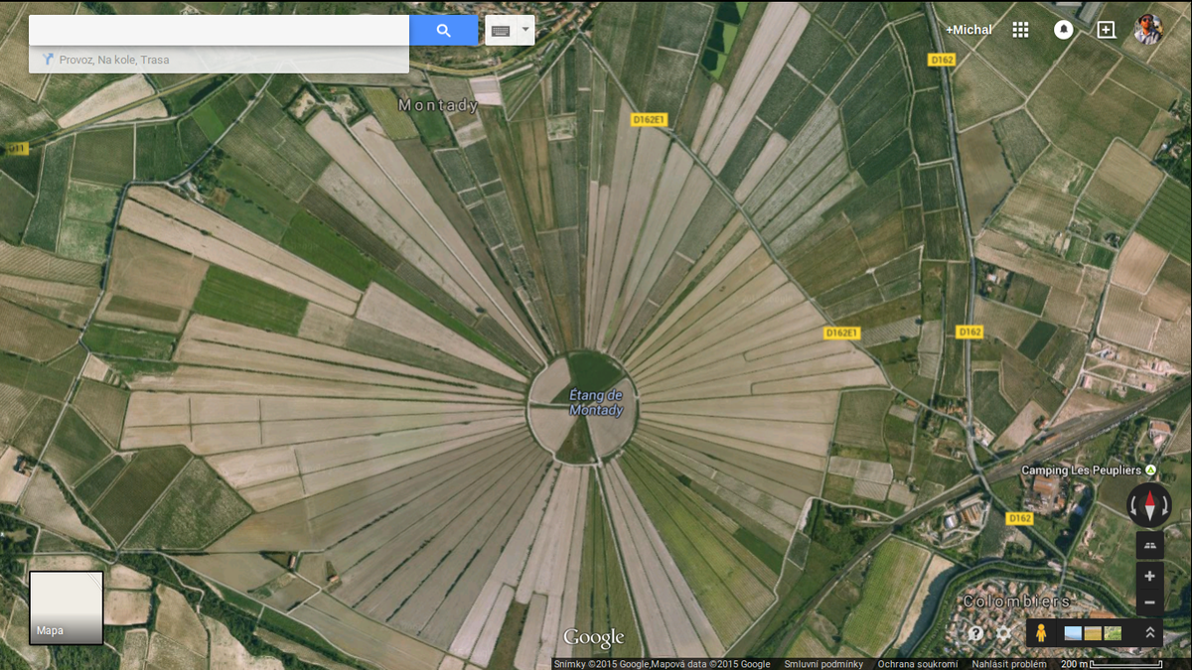This screenshot has height=670, width=1192.
Task: Open the first blue sky photo thumbnail
Action: [1073, 633]
